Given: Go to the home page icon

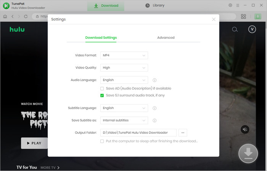Looking at the screenshot, I should 5,16.
